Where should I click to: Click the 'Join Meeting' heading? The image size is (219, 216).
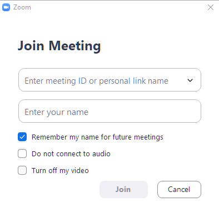[59, 46]
